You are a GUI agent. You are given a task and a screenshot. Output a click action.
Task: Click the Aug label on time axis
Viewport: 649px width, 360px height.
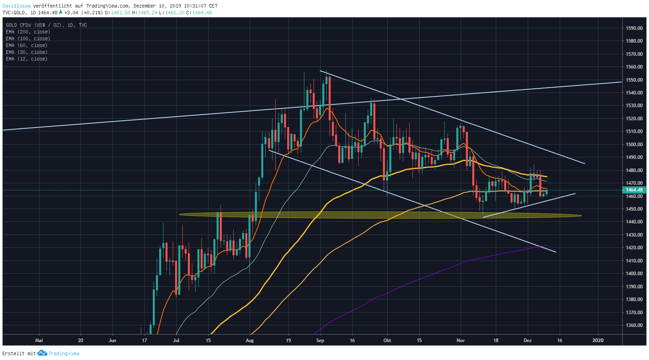pyautogui.click(x=250, y=340)
